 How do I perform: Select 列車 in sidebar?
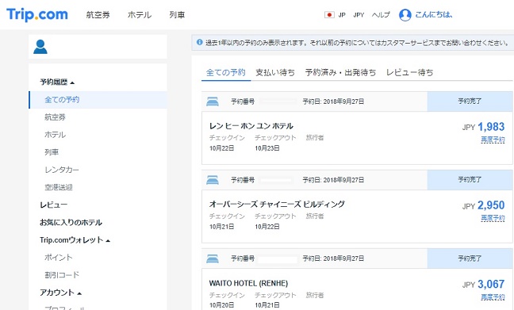(52, 152)
